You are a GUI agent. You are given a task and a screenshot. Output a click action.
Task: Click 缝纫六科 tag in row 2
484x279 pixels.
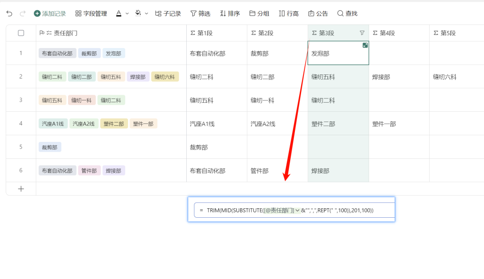point(165,77)
